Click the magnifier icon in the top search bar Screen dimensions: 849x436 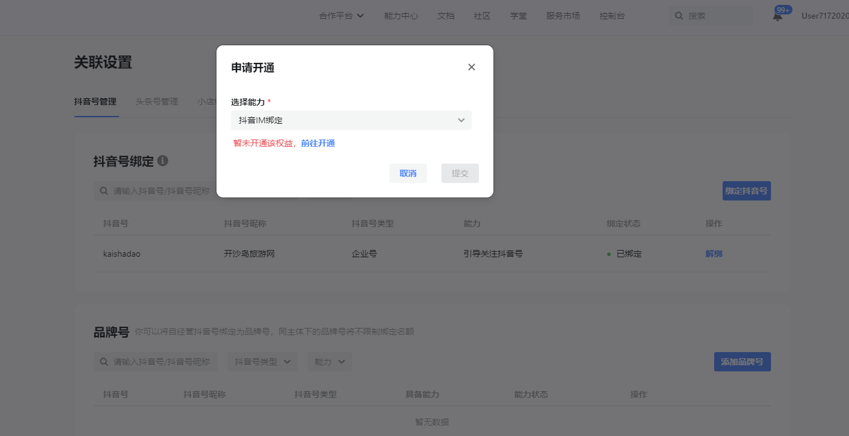click(678, 15)
